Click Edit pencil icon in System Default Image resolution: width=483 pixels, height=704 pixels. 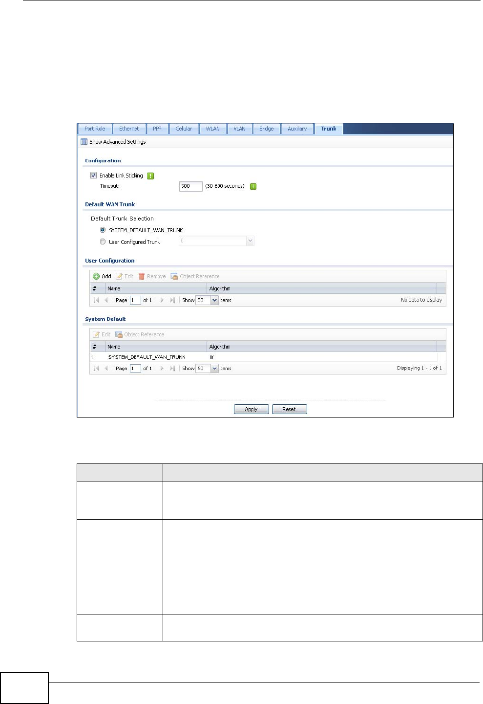[x=96, y=334]
